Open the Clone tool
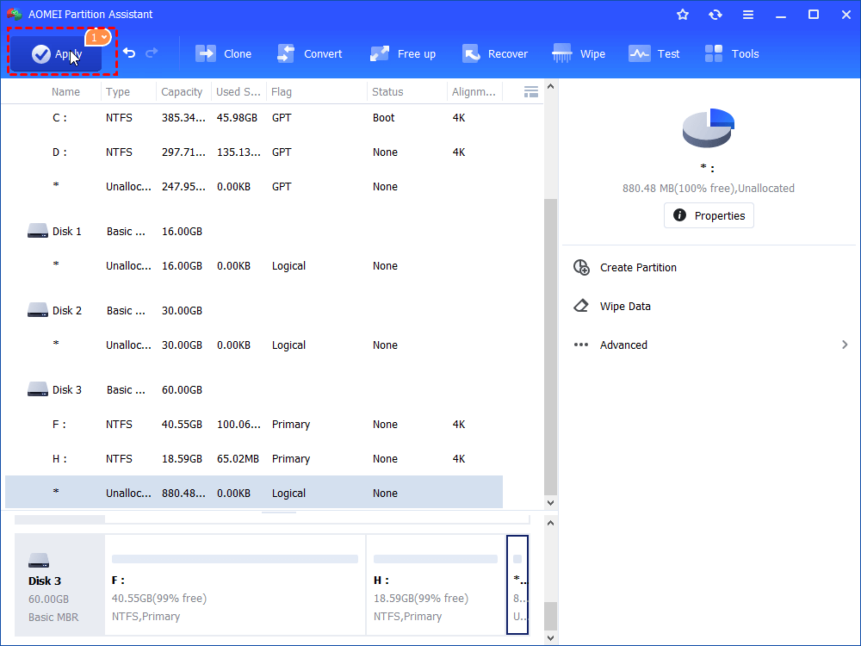This screenshot has width=861, height=646. [x=224, y=53]
